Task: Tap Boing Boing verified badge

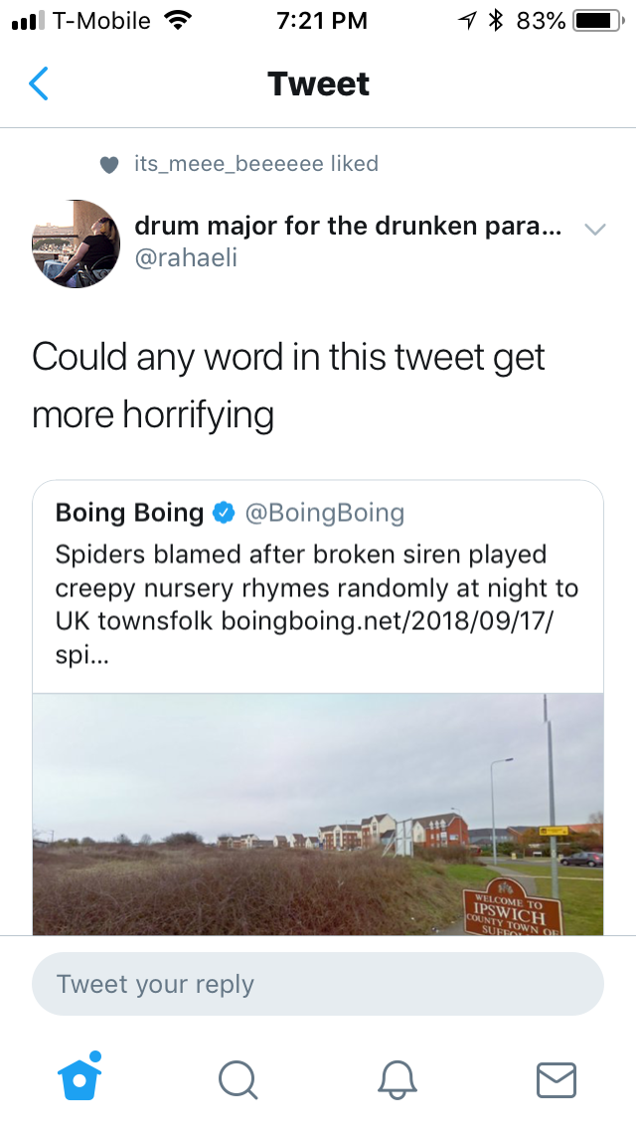Action: (x=224, y=514)
